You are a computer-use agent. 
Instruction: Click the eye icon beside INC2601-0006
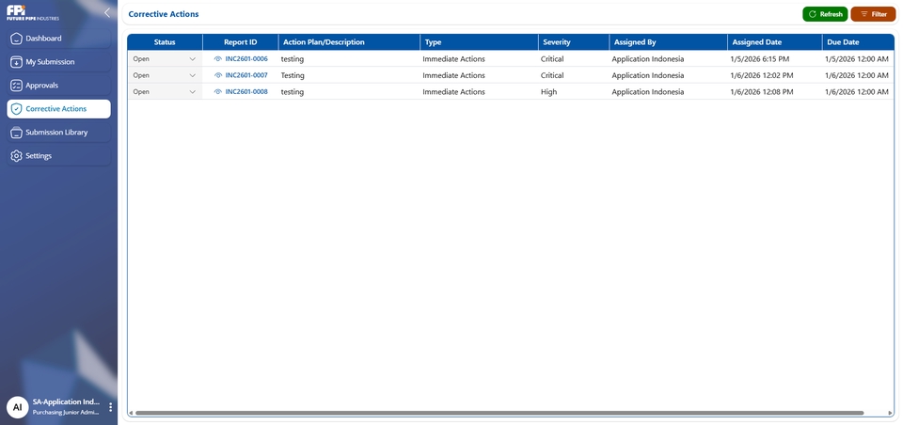[x=218, y=59]
